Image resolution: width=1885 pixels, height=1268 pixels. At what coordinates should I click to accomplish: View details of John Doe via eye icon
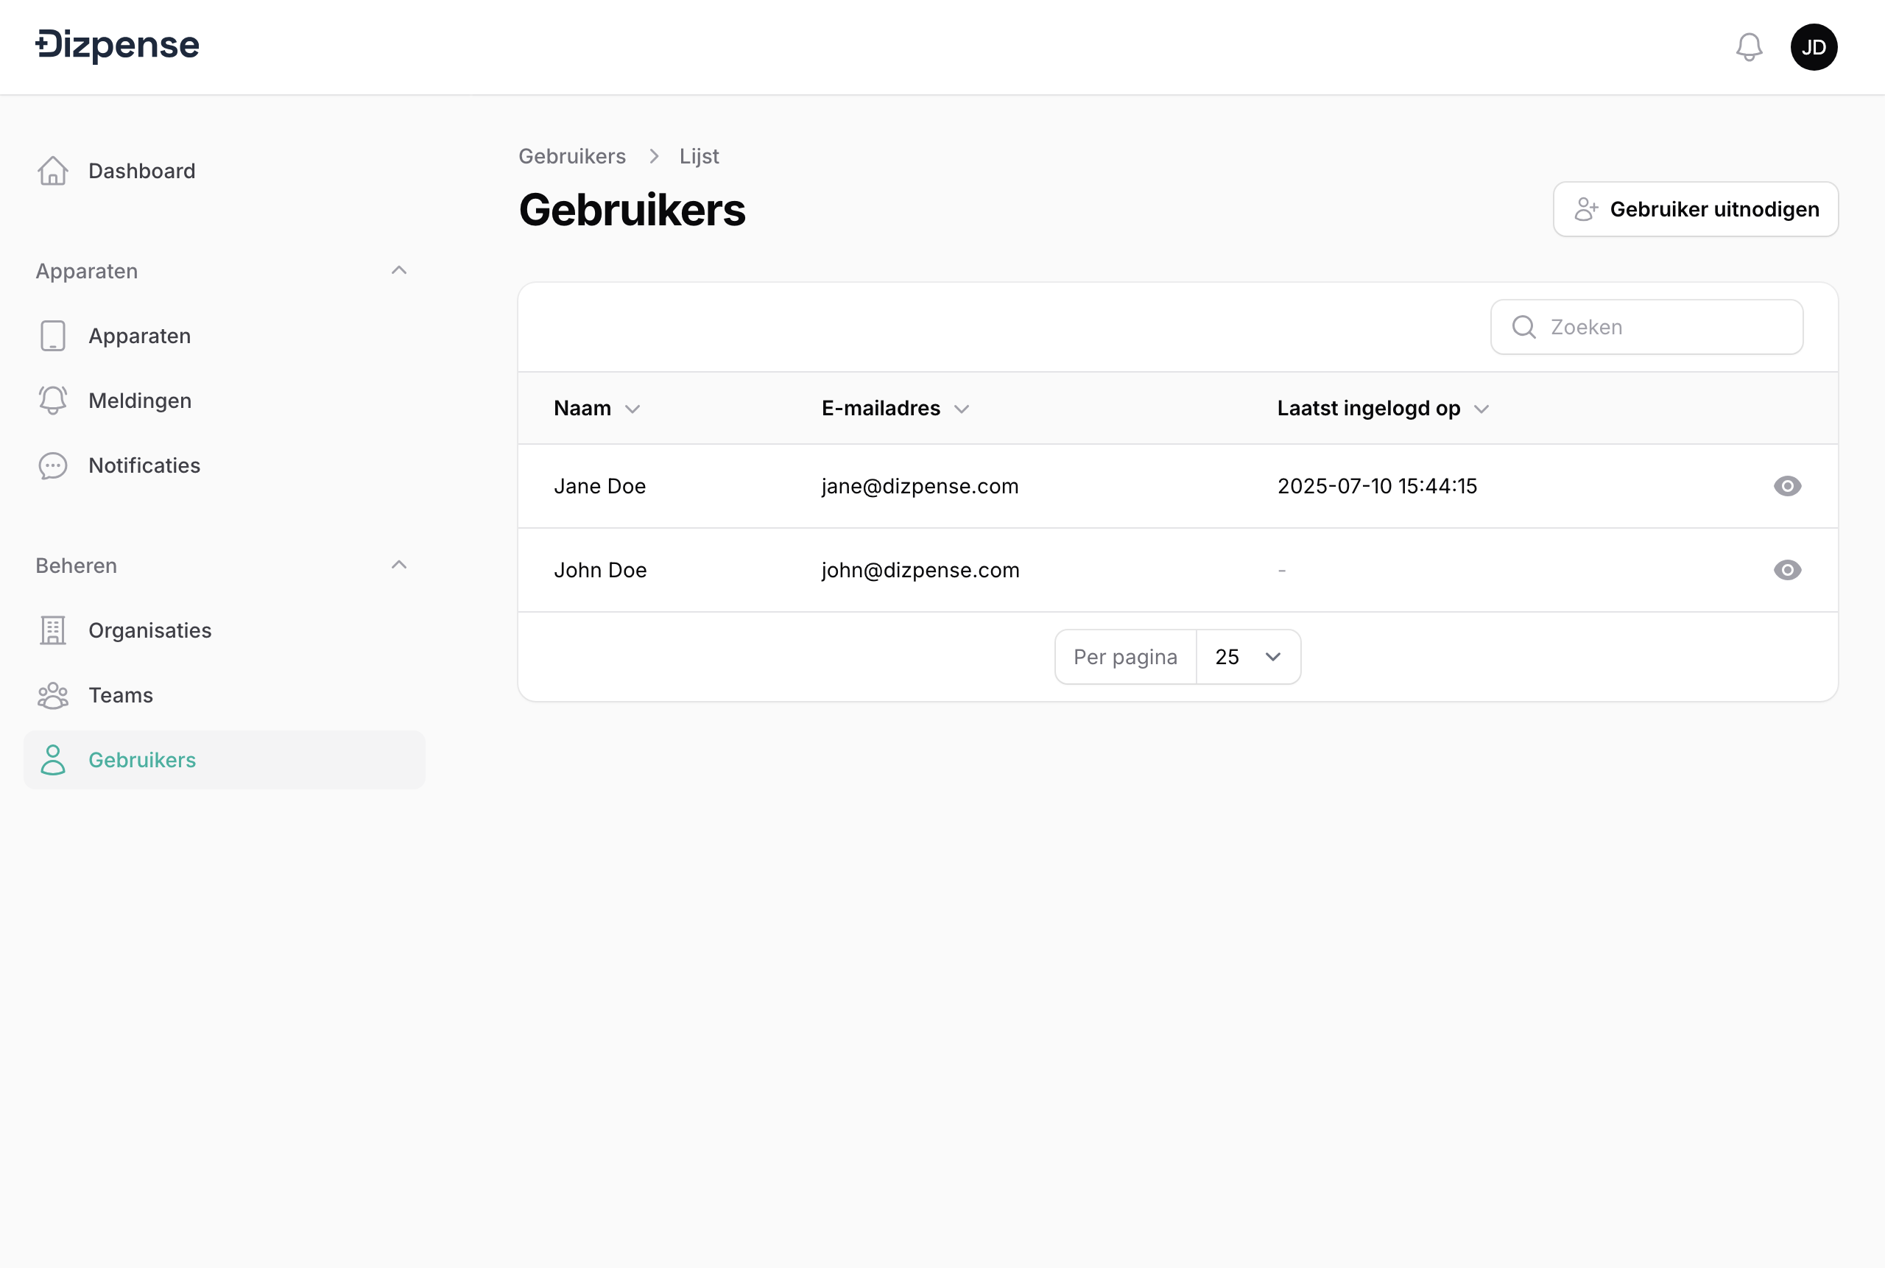click(x=1787, y=569)
